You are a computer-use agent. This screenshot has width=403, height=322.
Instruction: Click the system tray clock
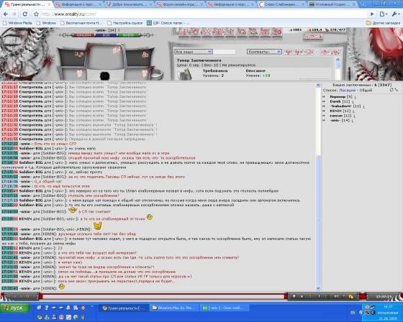(389, 313)
